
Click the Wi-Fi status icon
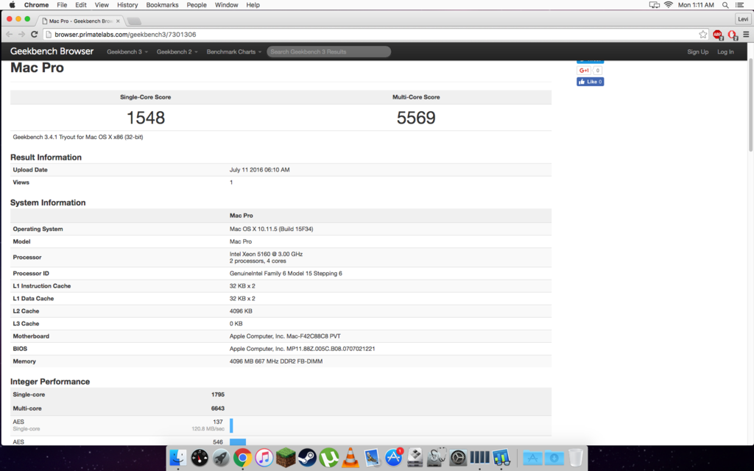[669, 5]
